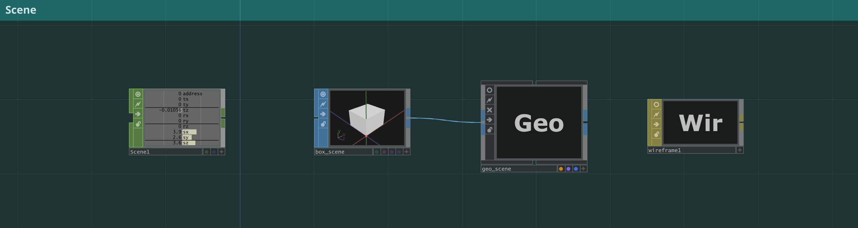
Task: Select the box_scene 3D cube viewer thumbnail
Action: click(367, 118)
